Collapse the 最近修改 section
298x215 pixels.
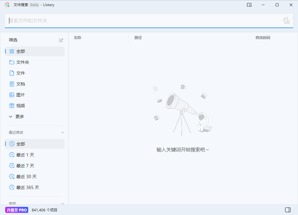63,132
